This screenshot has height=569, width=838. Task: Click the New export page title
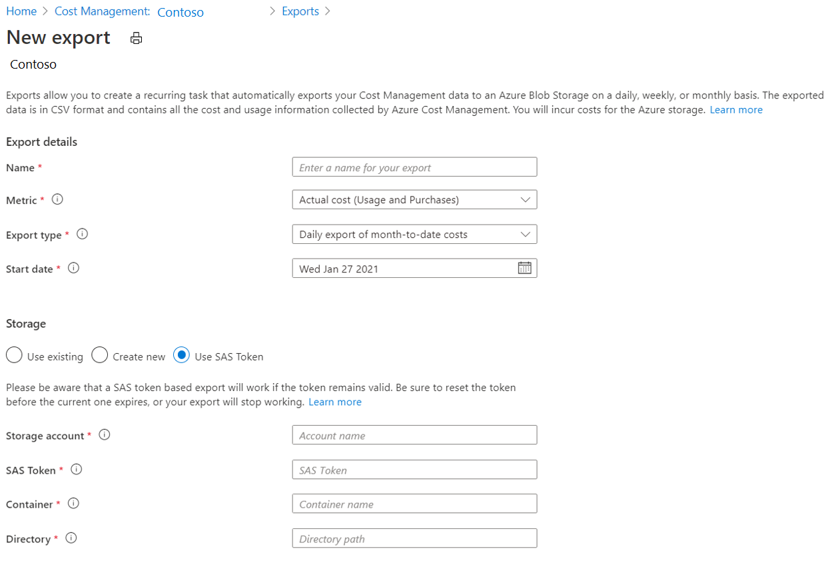[59, 38]
